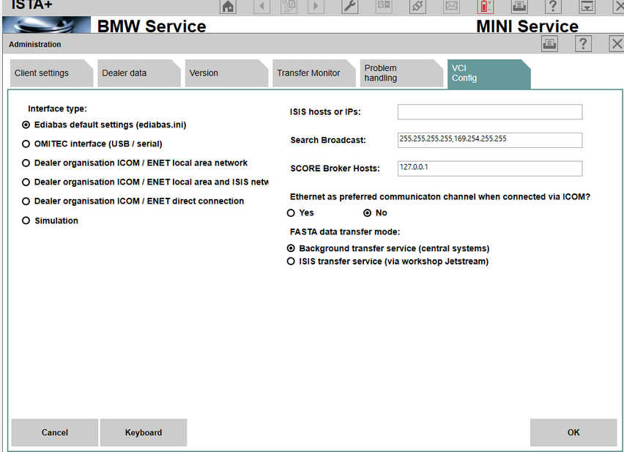This screenshot has height=452, width=624.
Task: Click the Search Broadcast input field
Action: point(490,140)
